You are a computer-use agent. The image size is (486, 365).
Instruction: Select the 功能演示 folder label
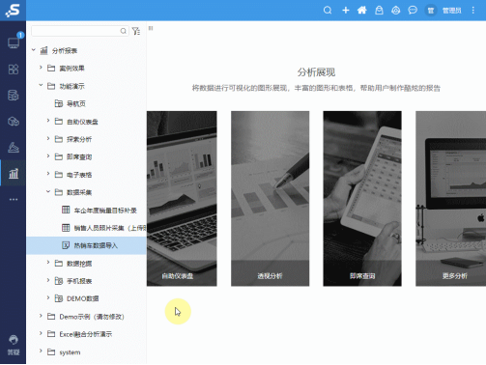[71, 86]
